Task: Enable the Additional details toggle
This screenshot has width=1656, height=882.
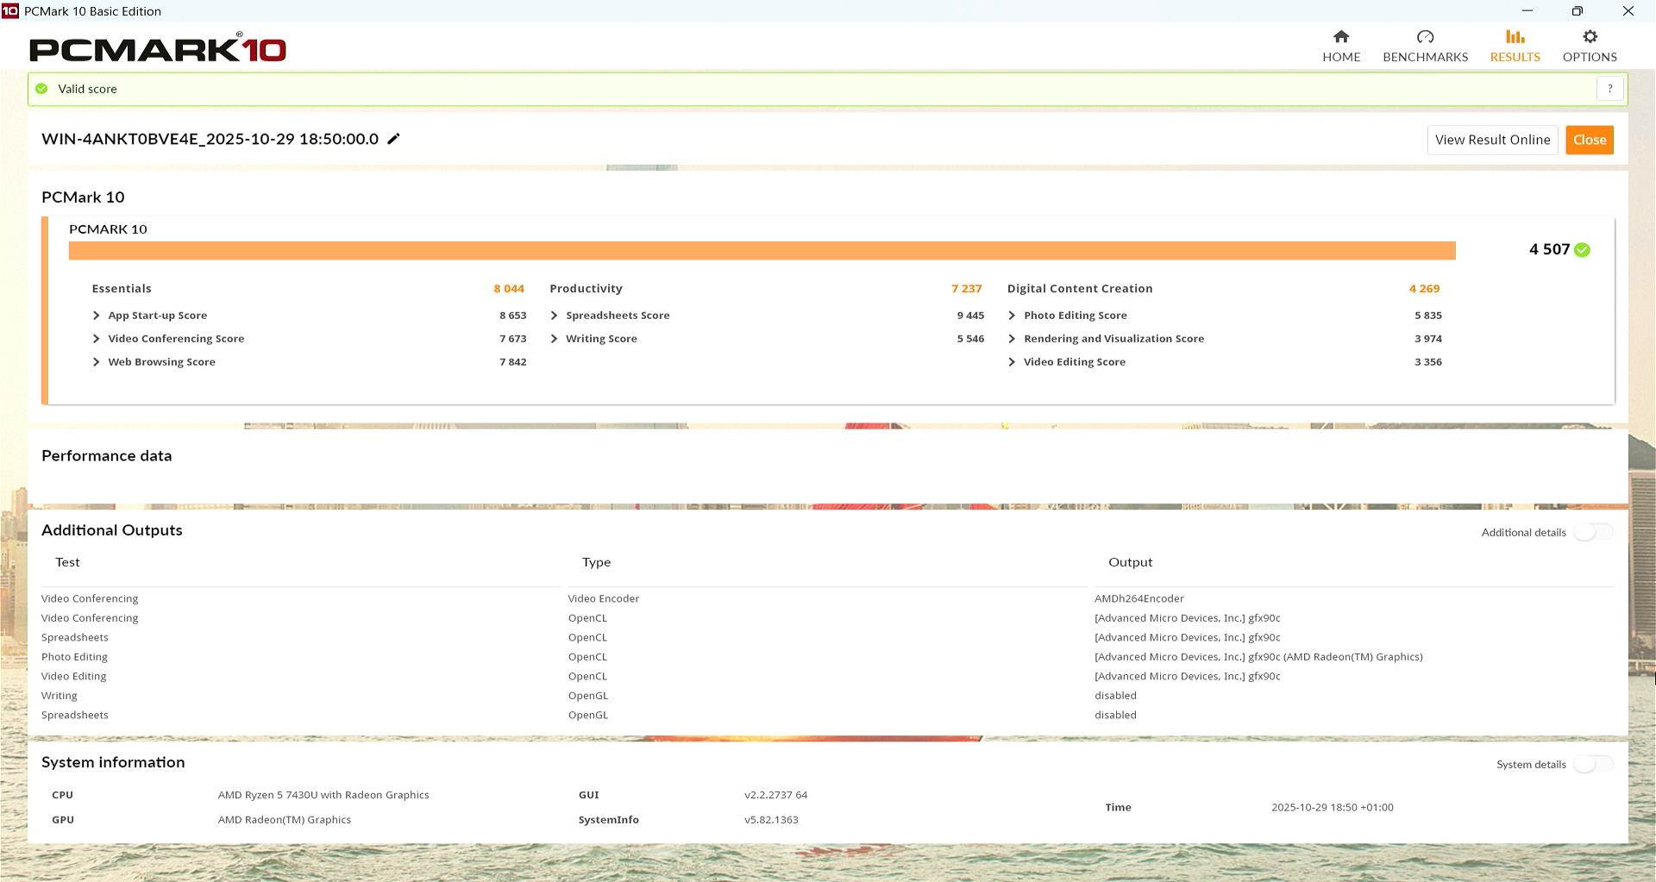Action: [1592, 532]
